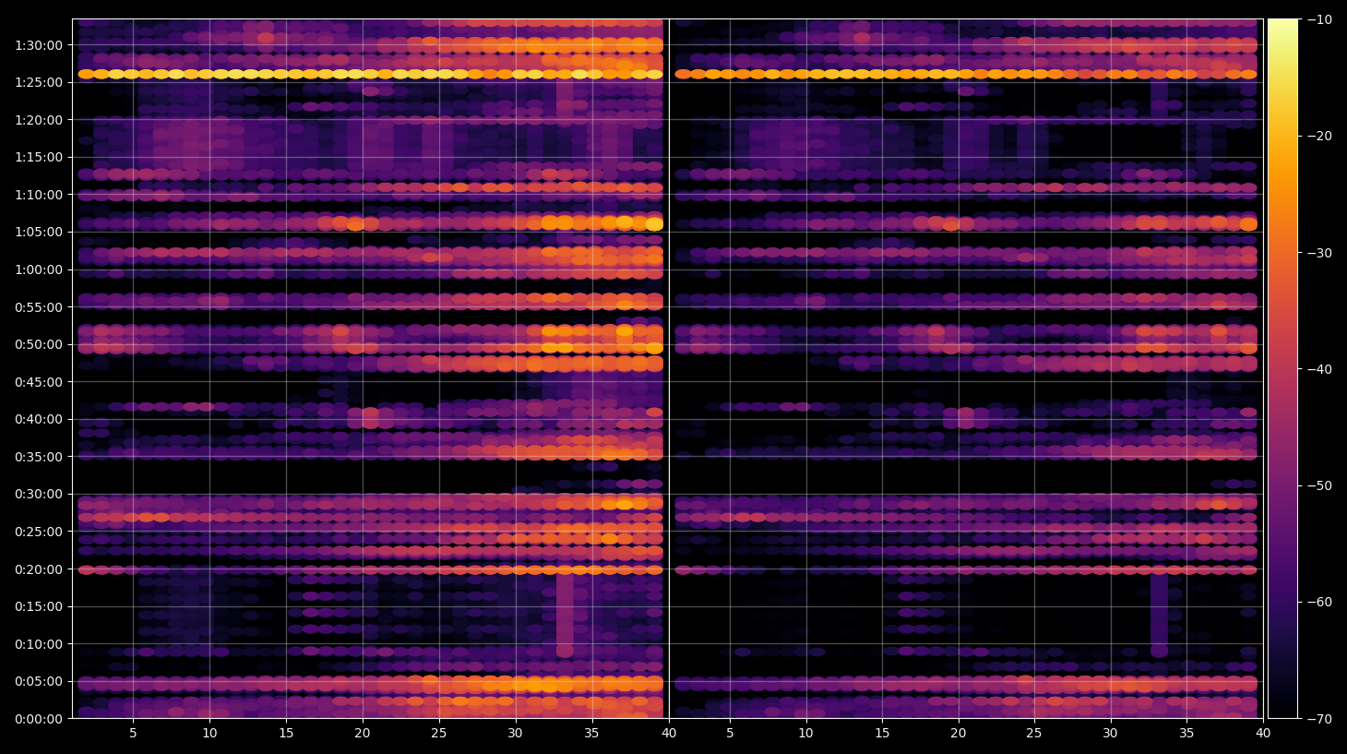Select x-axis label 10 under the left plot
Image resolution: width=1347 pixels, height=754 pixels.
tap(209, 734)
